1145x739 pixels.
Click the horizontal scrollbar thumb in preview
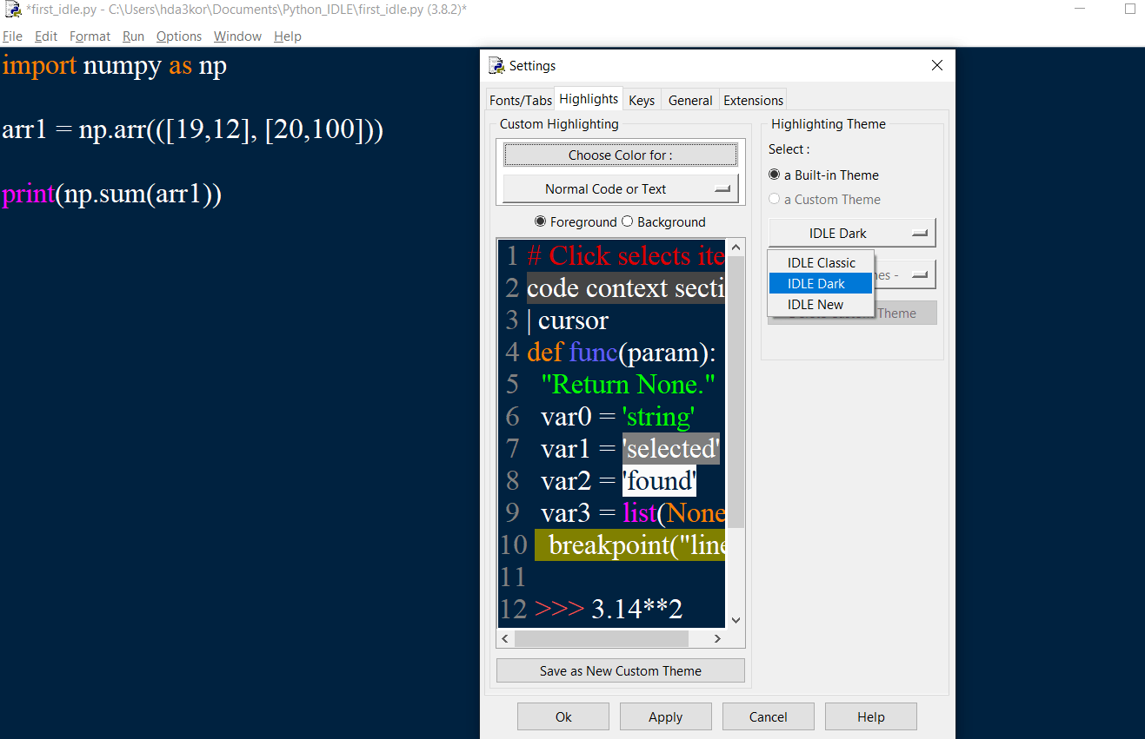coord(601,638)
